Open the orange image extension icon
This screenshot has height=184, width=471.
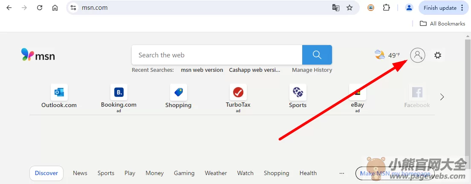point(371,8)
